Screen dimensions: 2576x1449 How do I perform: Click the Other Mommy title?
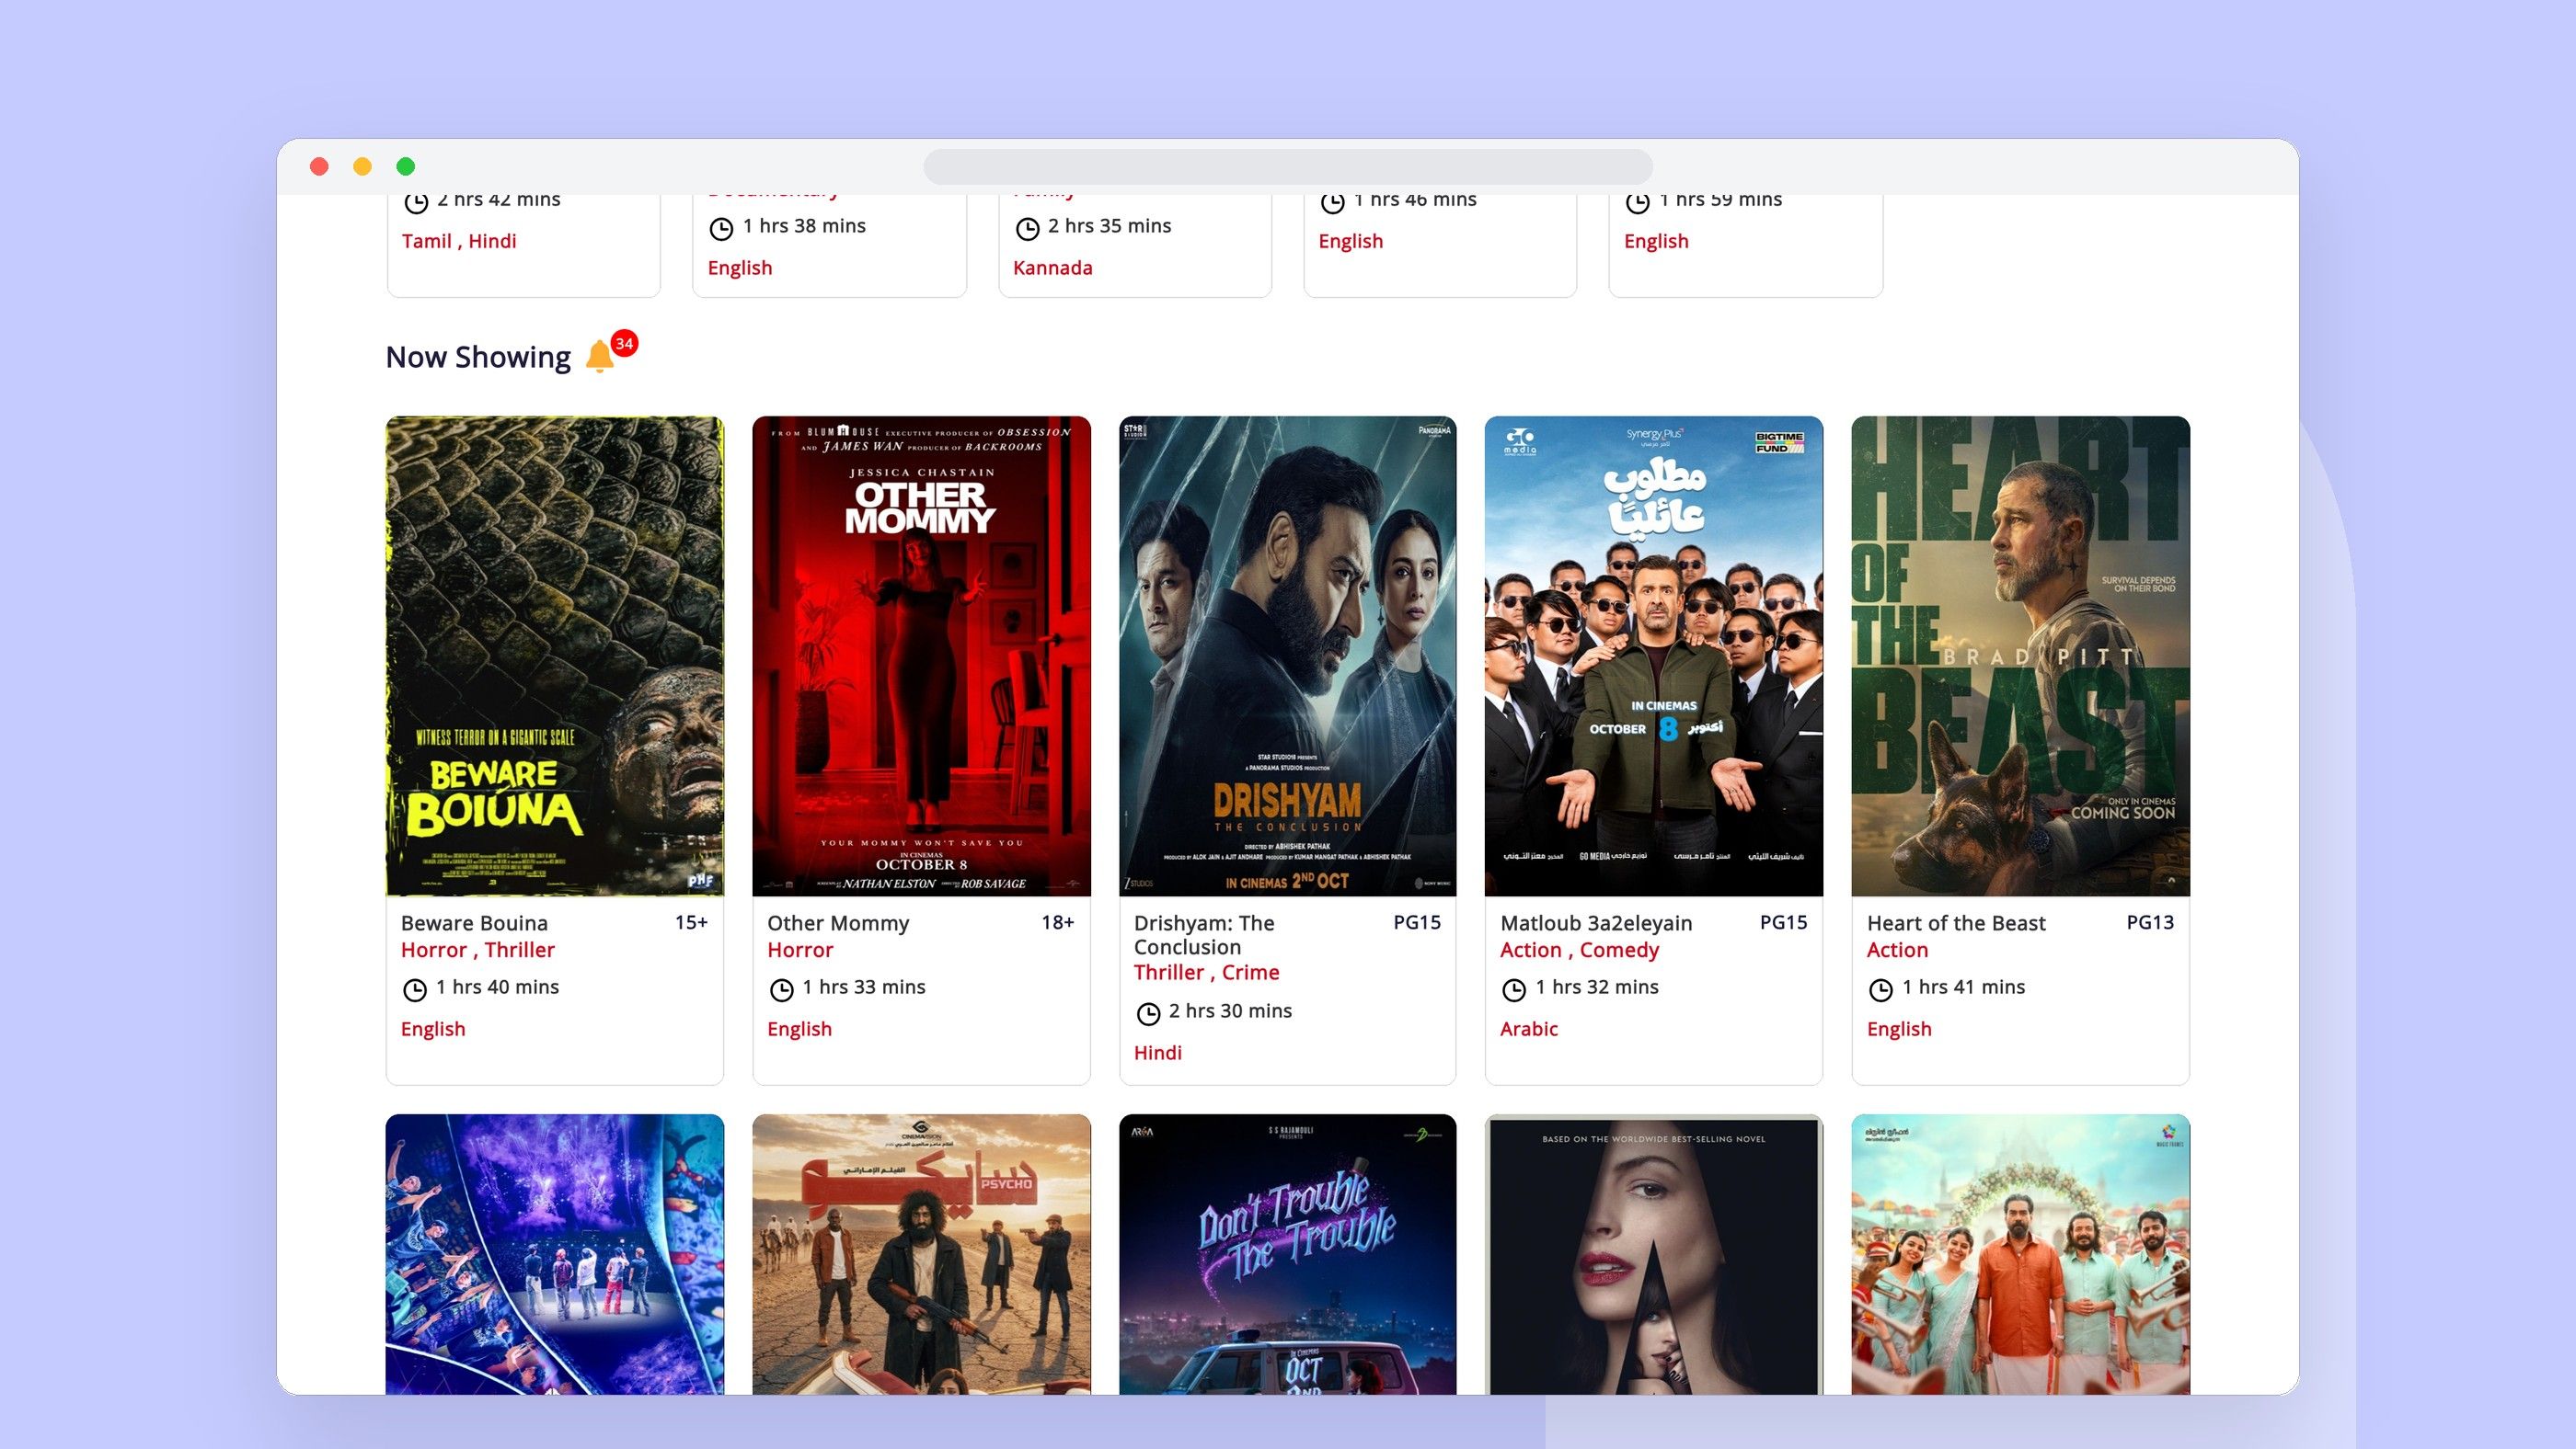pyautogui.click(x=838, y=922)
